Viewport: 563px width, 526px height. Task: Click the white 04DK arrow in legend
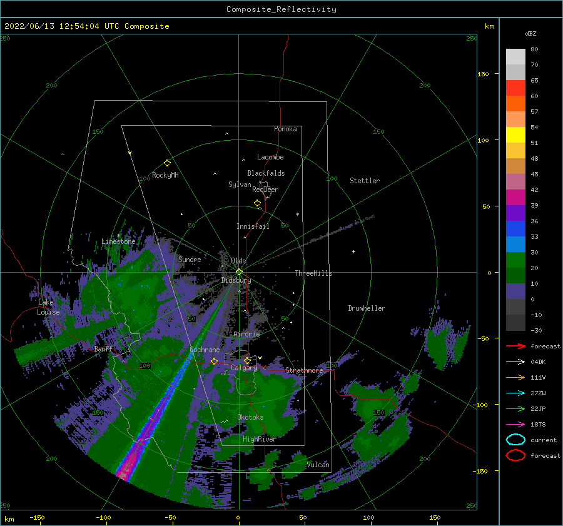(515, 362)
